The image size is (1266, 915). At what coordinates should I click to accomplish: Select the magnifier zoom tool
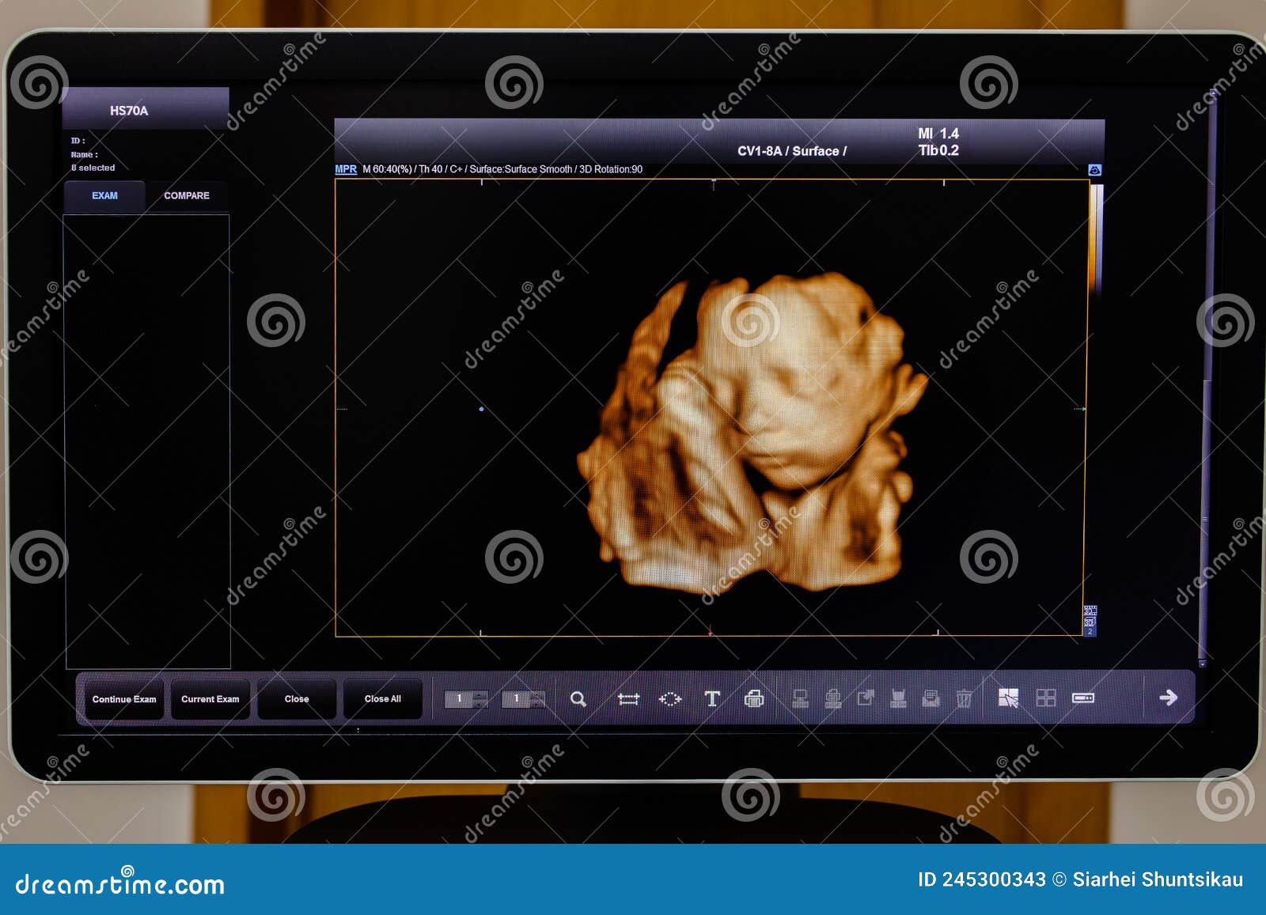pos(579,698)
